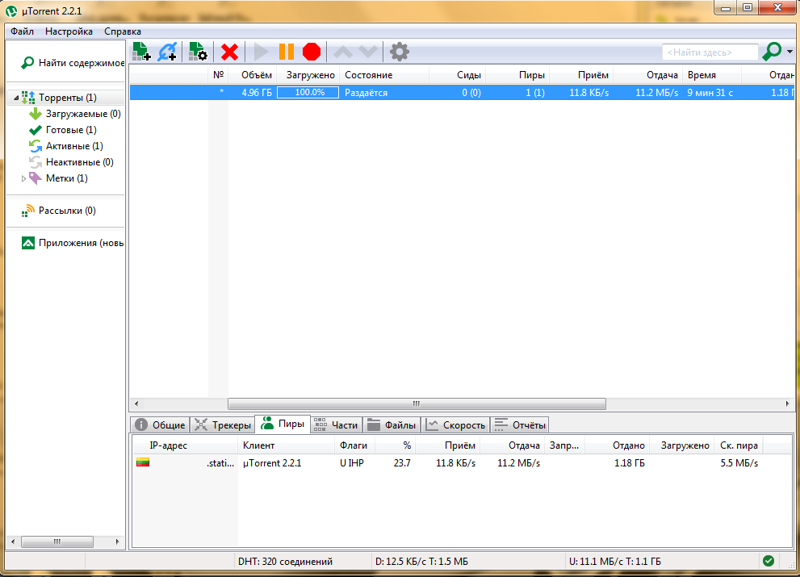The width and height of the screenshot is (800, 577).
Task: Collapse the Торренты (1) tree node
Action: 16,98
